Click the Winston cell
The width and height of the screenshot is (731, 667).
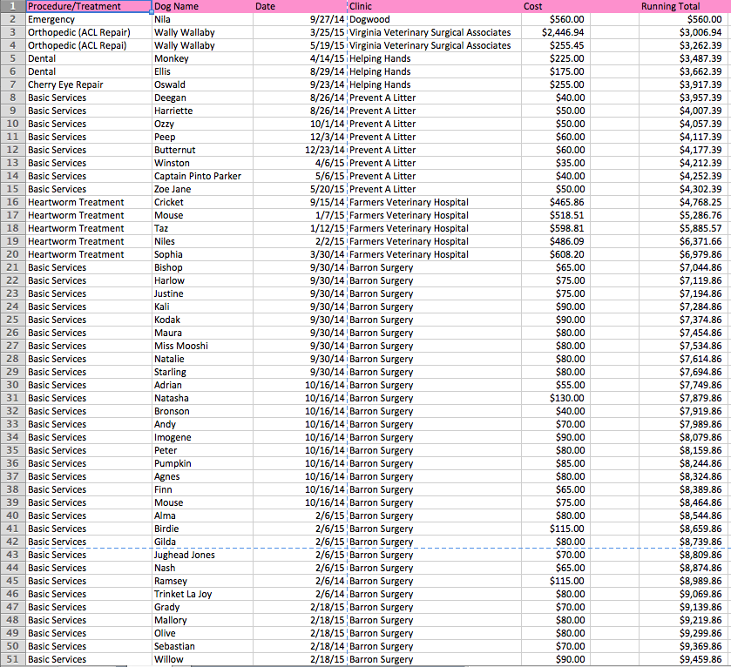click(x=202, y=163)
